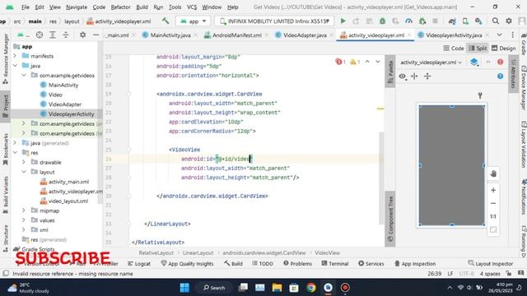Switch editor to Code view

click(x=454, y=49)
